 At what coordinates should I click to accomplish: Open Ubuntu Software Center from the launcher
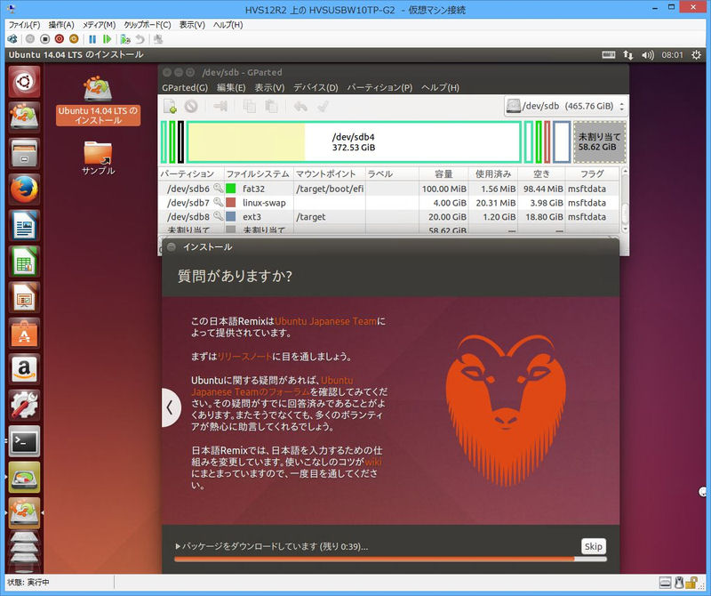click(25, 334)
